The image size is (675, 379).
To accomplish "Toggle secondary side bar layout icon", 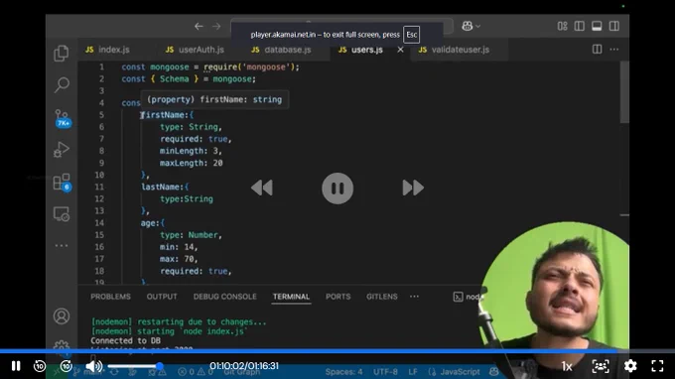I will tap(614, 26).
